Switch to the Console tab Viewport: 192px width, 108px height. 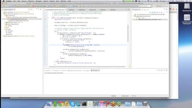point(95,70)
